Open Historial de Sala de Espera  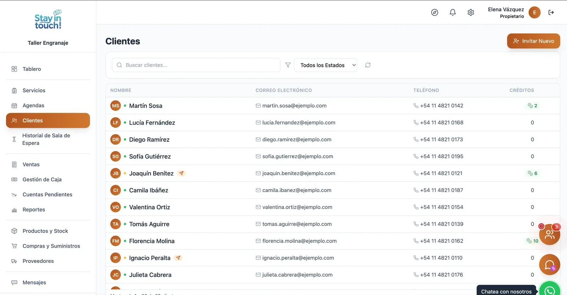[x=48, y=139]
